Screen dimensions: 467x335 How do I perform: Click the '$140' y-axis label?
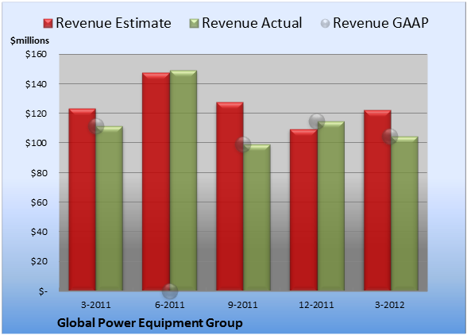(x=36, y=84)
